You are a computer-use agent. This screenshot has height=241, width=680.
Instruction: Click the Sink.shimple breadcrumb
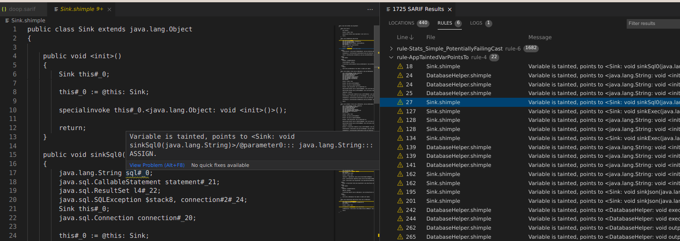pos(28,20)
